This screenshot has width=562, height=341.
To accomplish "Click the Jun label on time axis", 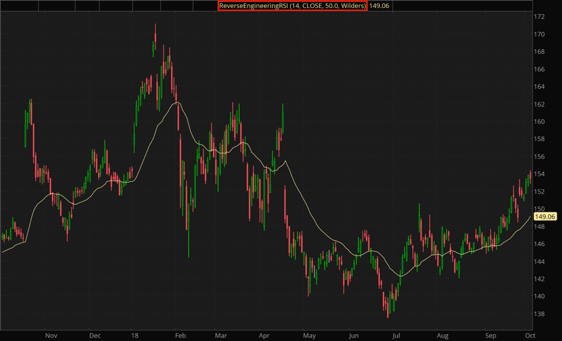I will [354, 335].
